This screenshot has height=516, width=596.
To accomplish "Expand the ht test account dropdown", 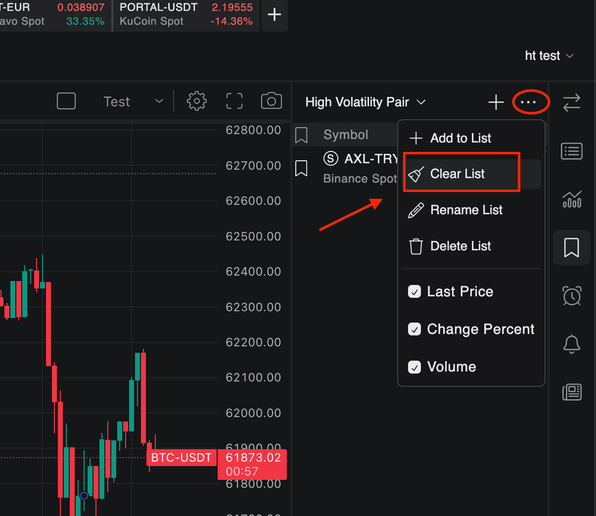I will click(549, 55).
